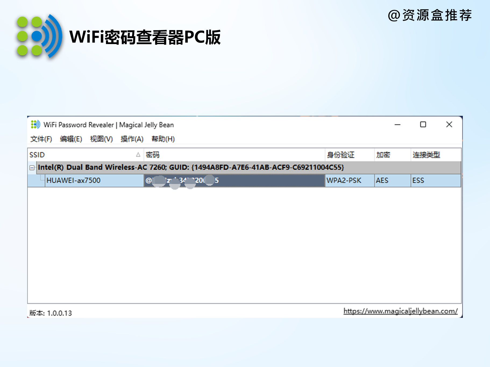
Task: Click the SSID sort arrow indicator
Action: coord(138,154)
